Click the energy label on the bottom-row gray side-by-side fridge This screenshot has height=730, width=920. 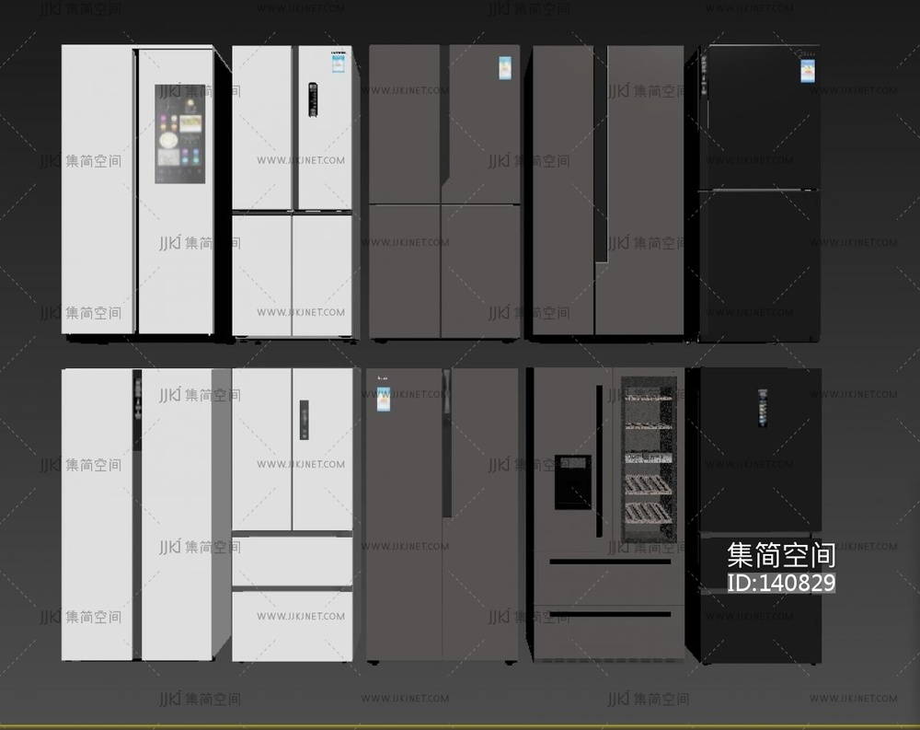384,400
